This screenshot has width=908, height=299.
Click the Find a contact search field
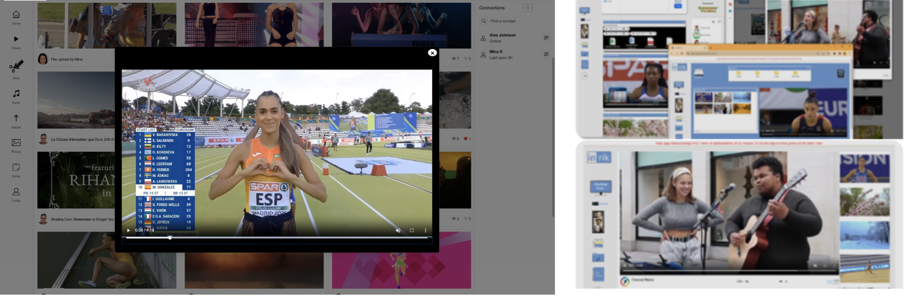(516, 21)
